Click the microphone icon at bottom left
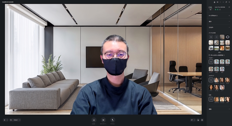The width and height of the screenshot is (232, 126). 4,120
